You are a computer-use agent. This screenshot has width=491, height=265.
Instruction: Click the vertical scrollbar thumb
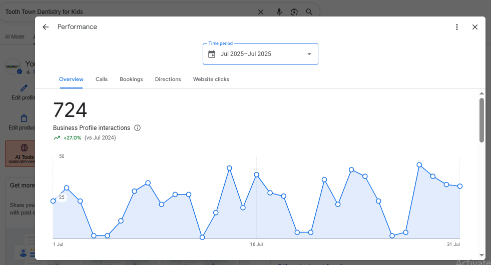point(481,120)
